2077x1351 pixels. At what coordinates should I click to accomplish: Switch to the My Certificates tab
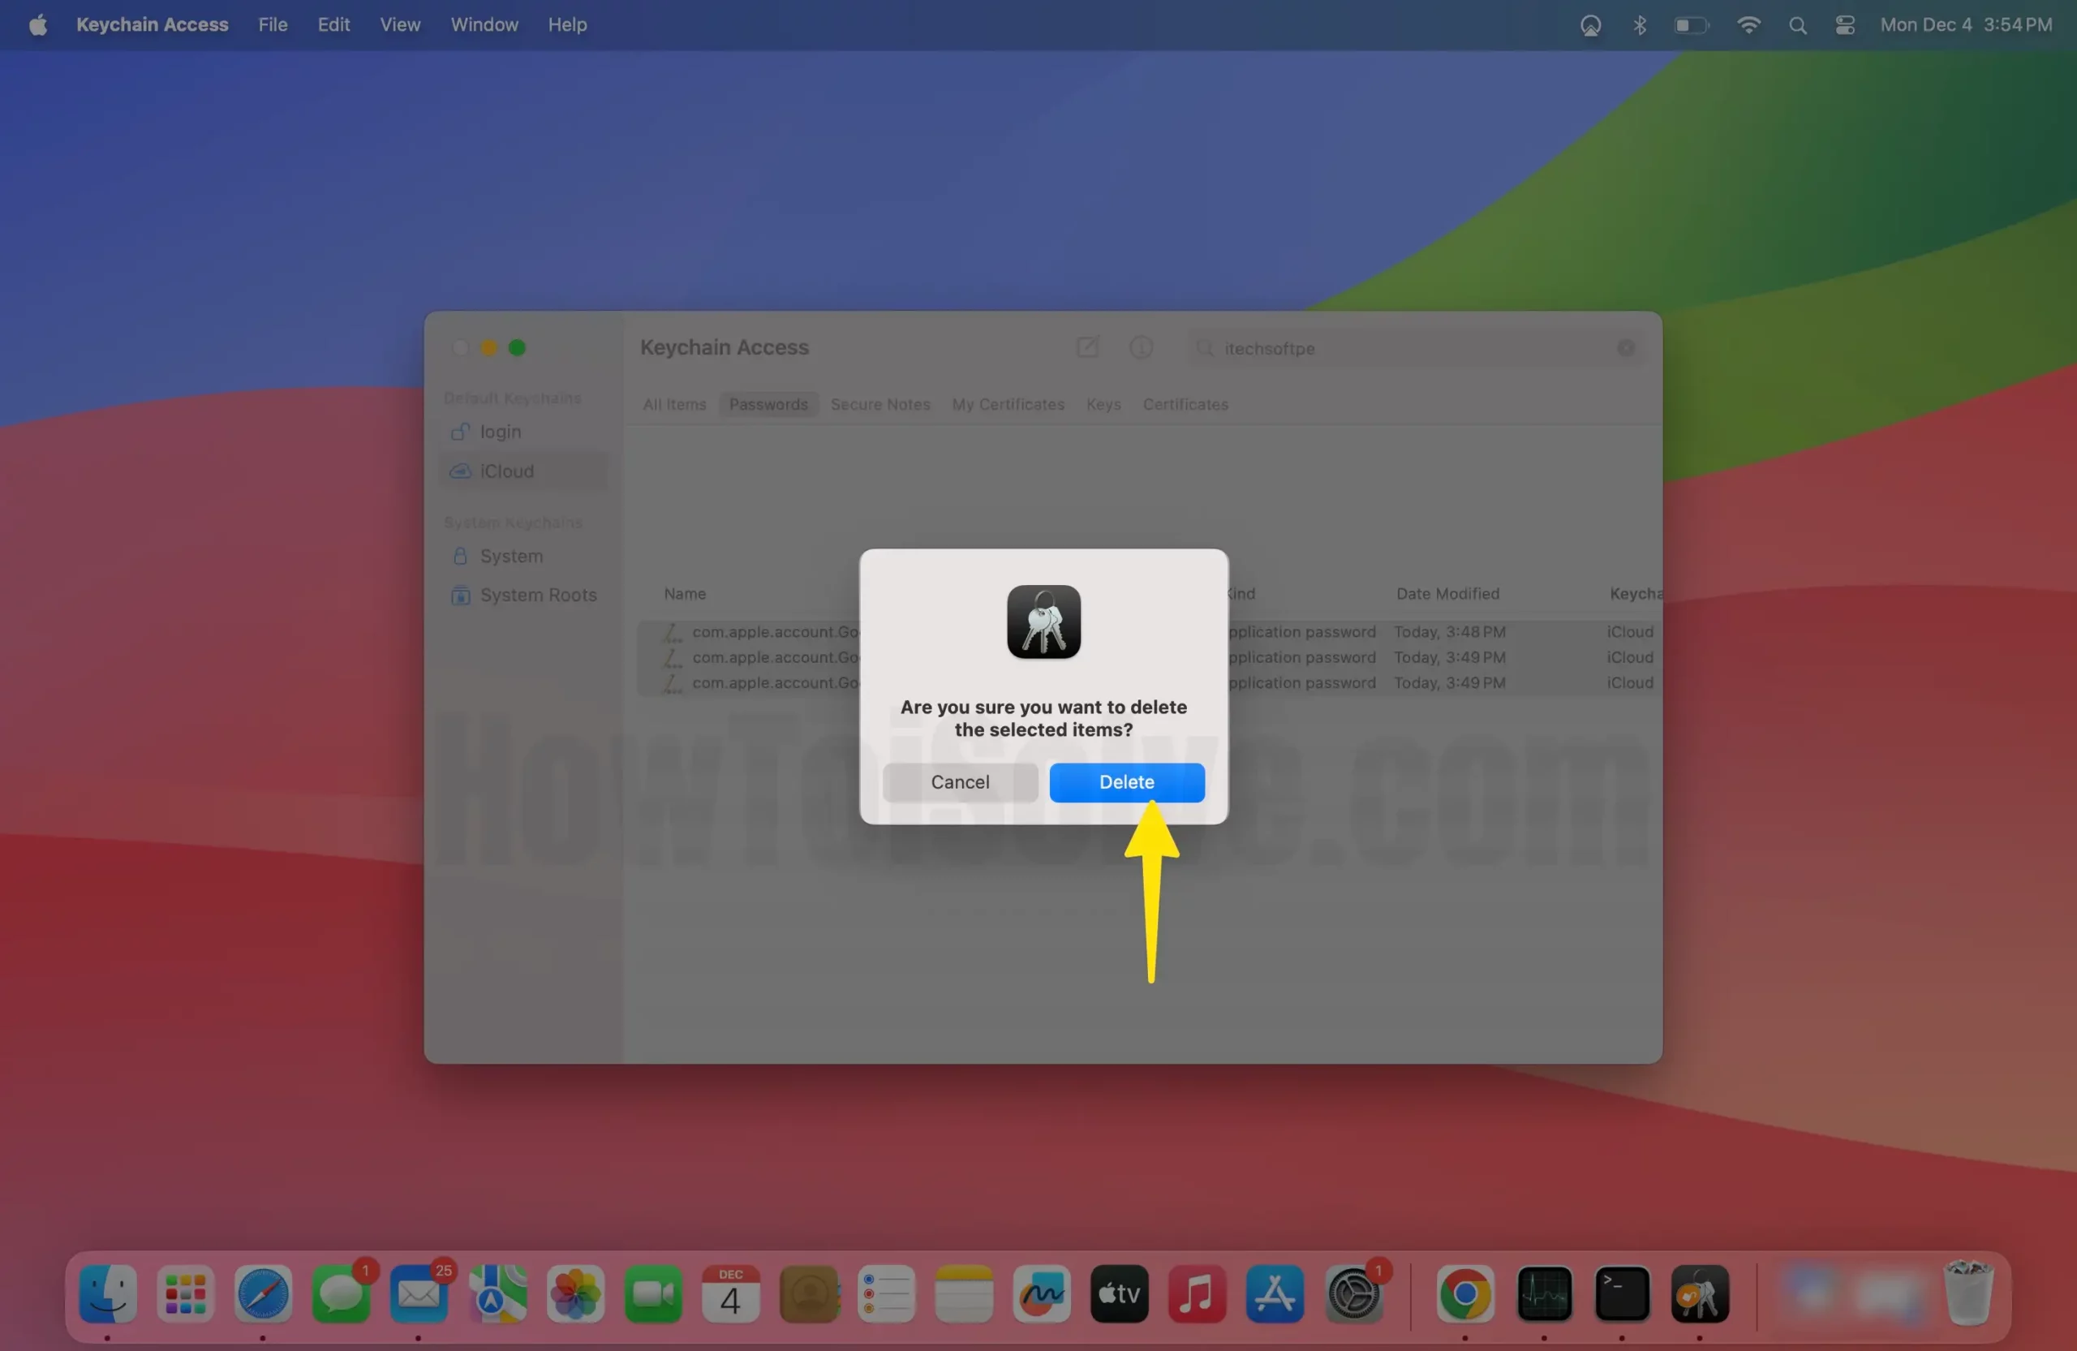(x=1007, y=404)
